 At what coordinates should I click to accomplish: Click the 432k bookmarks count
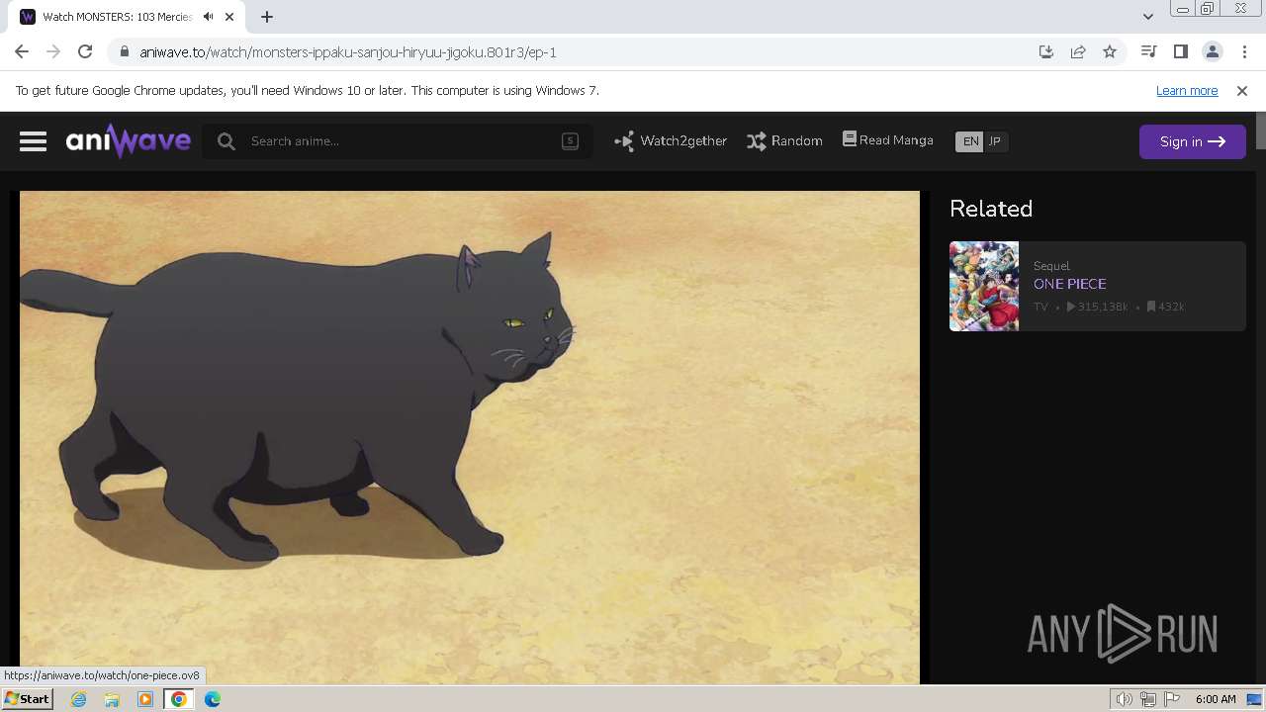click(x=1166, y=307)
